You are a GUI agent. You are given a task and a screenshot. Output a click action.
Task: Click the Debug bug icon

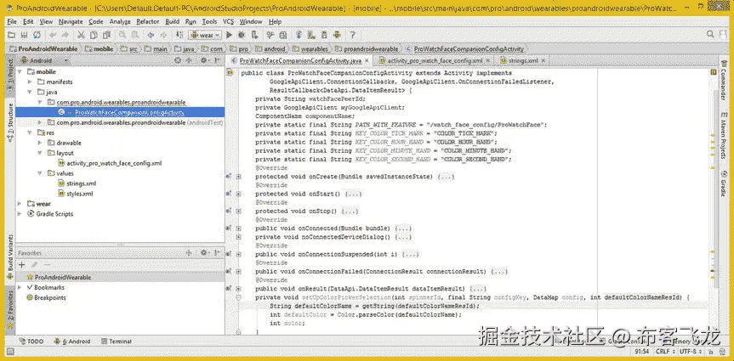(x=242, y=35)
